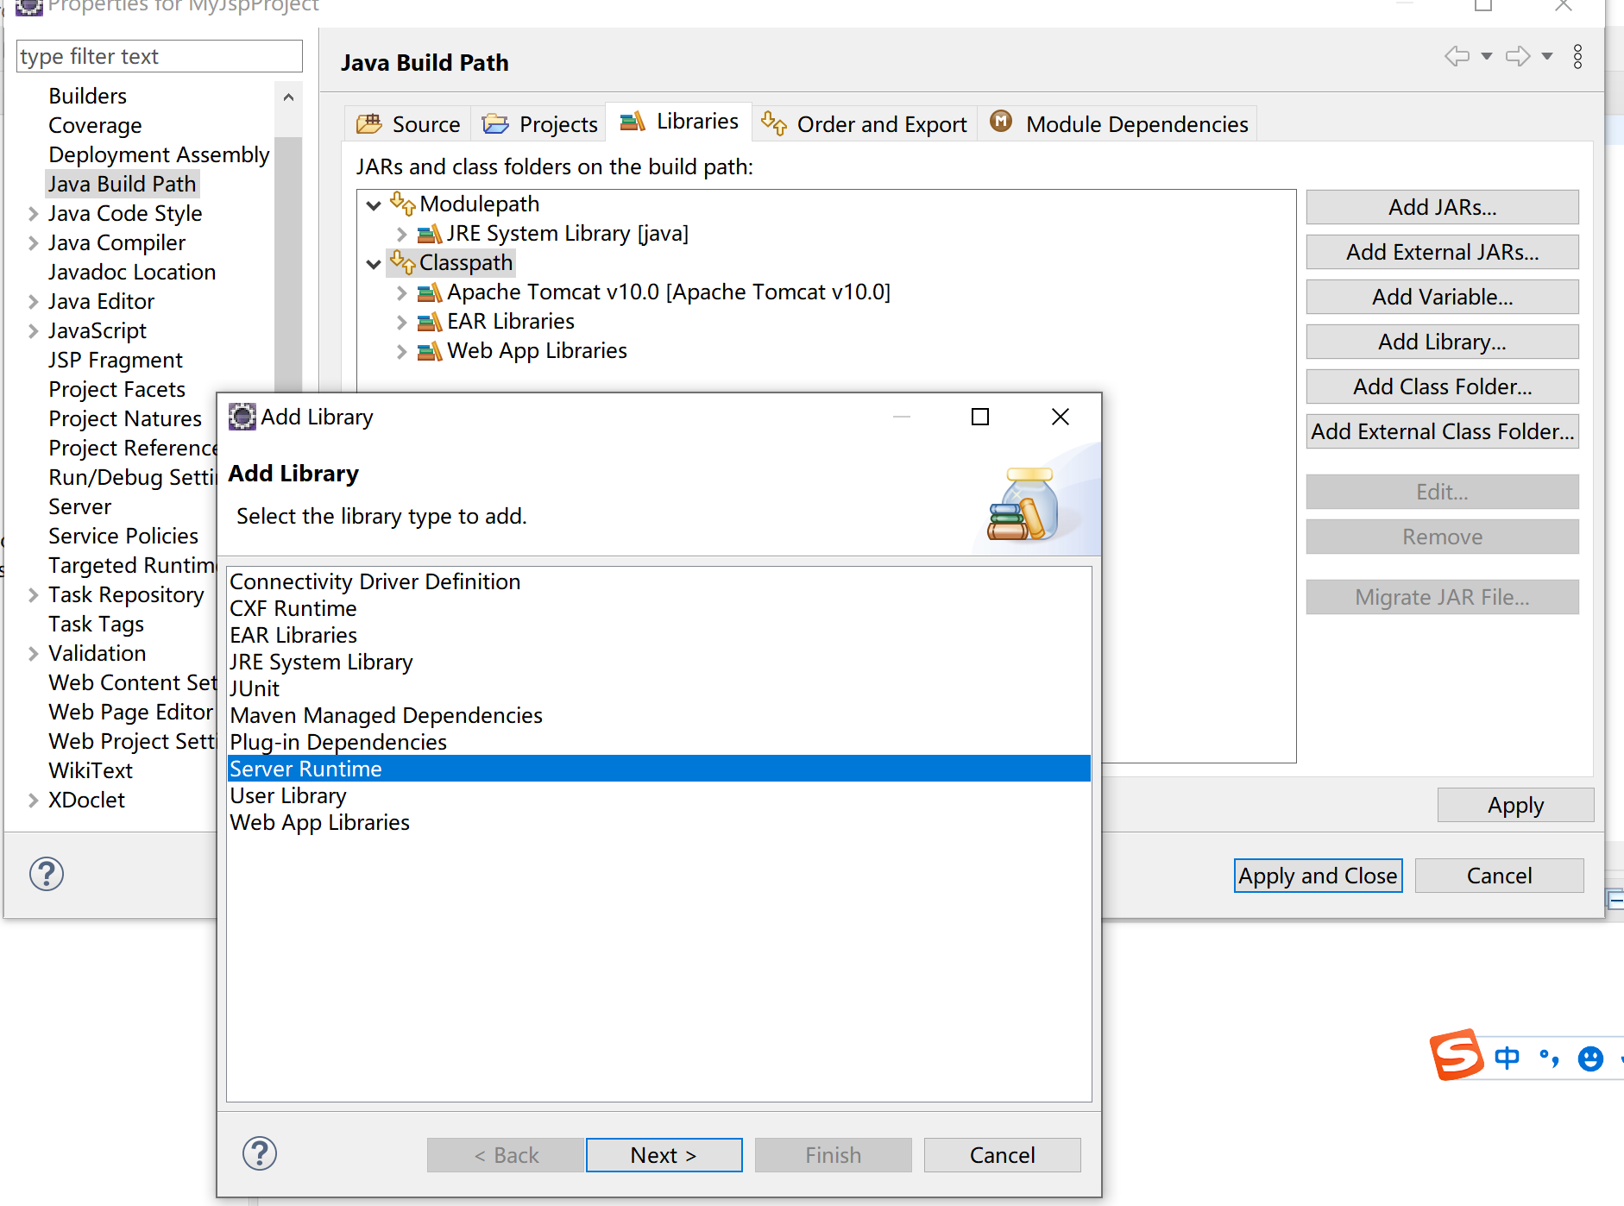This screenshot has width=1624, height=1206.
Task: Click the Next button
Action: pos(664,1154)
